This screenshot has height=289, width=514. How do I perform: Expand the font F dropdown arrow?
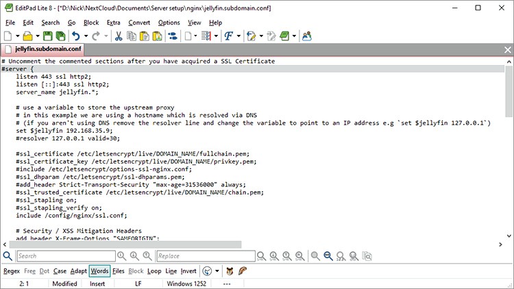(238, 36)
